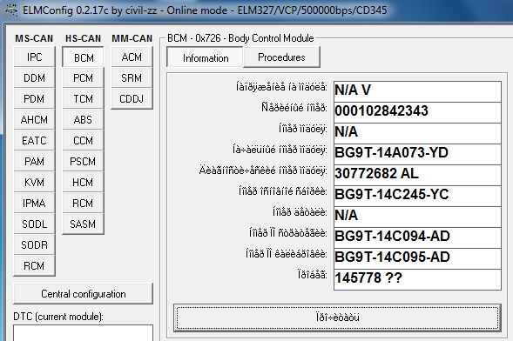Image resolution: width=513 pixels, height=341 pixels.
Task: Select the SODL module button
Action: (x=34, y=224)
